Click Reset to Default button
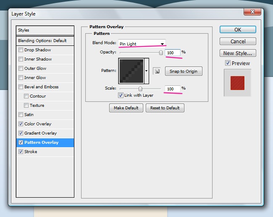Viewport: 273px width, 217px height. click(165, 108)
